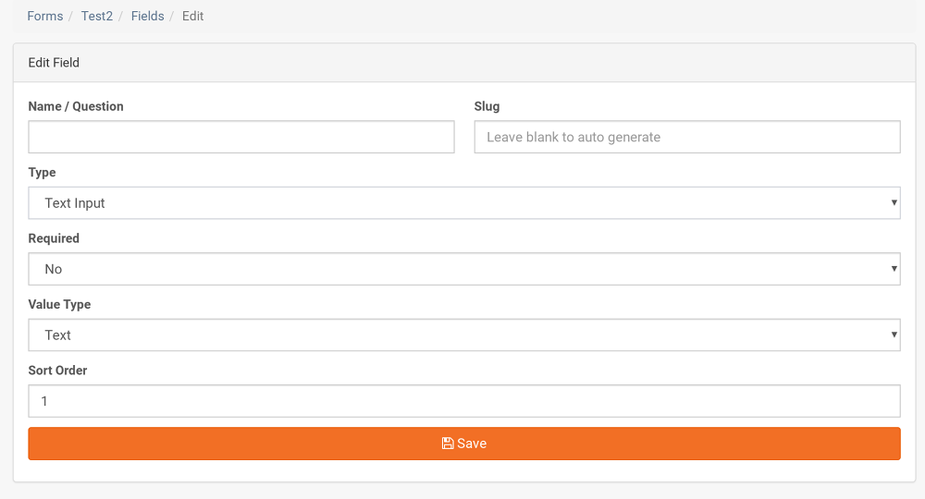
Task: Click the floppy disk icon on Save
Action: pyautogui.click(x=448, y=443)
